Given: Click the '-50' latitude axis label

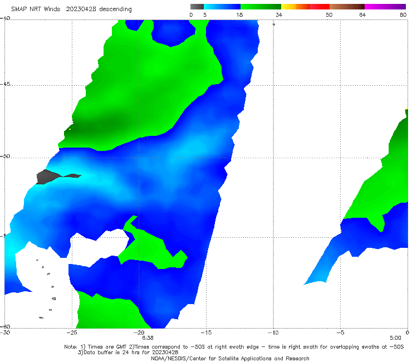Looking at the screenshot, I should 5,156.
